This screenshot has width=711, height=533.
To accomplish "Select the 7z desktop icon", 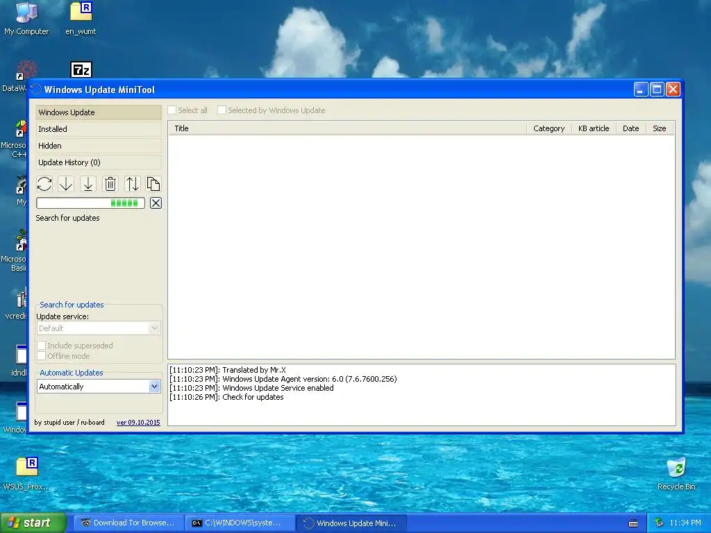I will [81, 69].
